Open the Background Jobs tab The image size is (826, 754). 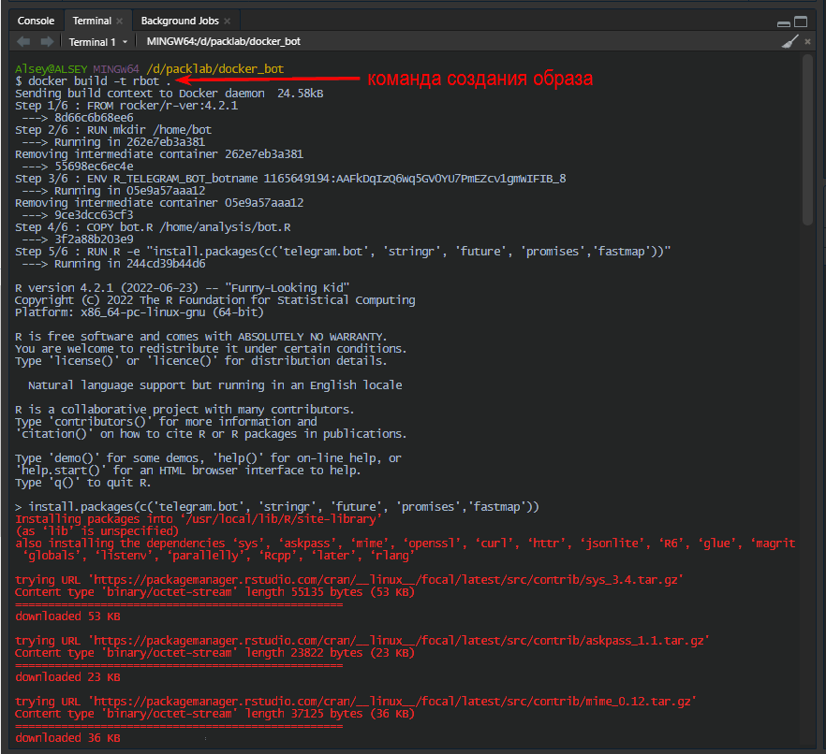[x=179, y=21]
